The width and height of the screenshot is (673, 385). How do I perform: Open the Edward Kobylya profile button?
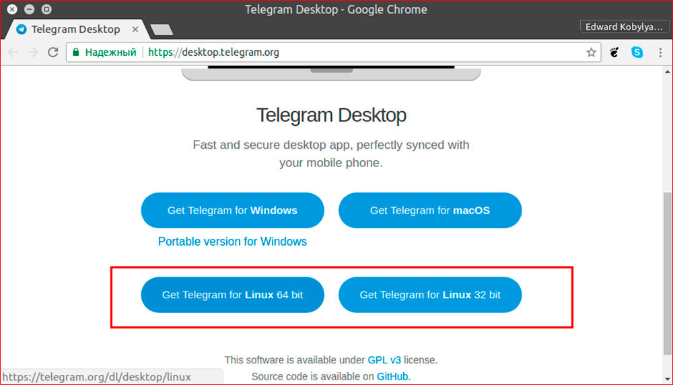click(624, 27)
